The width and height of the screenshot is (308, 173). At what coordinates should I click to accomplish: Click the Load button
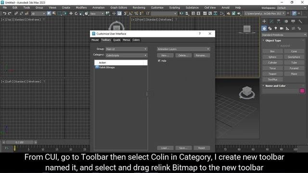pos(165,148)
